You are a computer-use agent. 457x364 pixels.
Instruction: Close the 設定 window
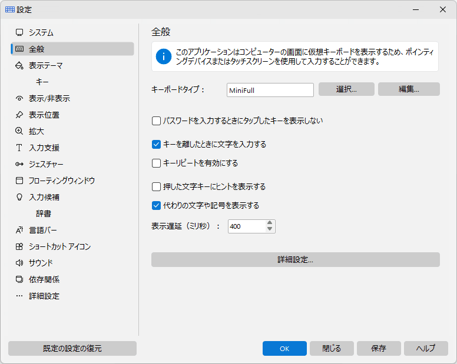443,9
